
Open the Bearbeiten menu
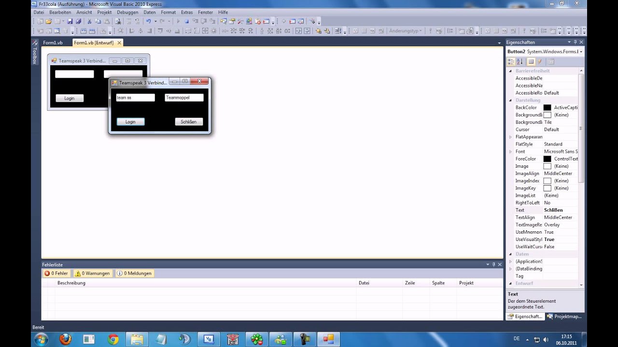coord(60,12)
